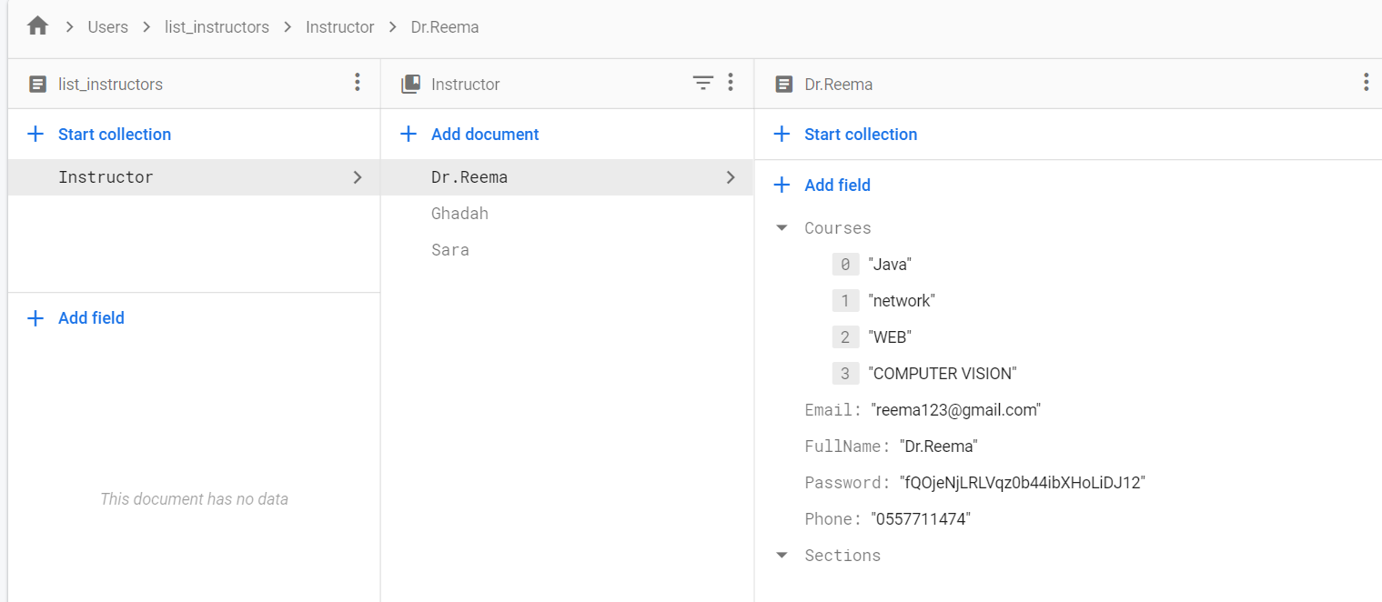Click plus icon beside Add field in list_instructors panel

coord(35,317)
